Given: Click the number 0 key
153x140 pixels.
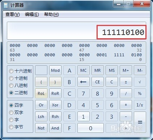Looking at the screenshot, I should point(90,128).
